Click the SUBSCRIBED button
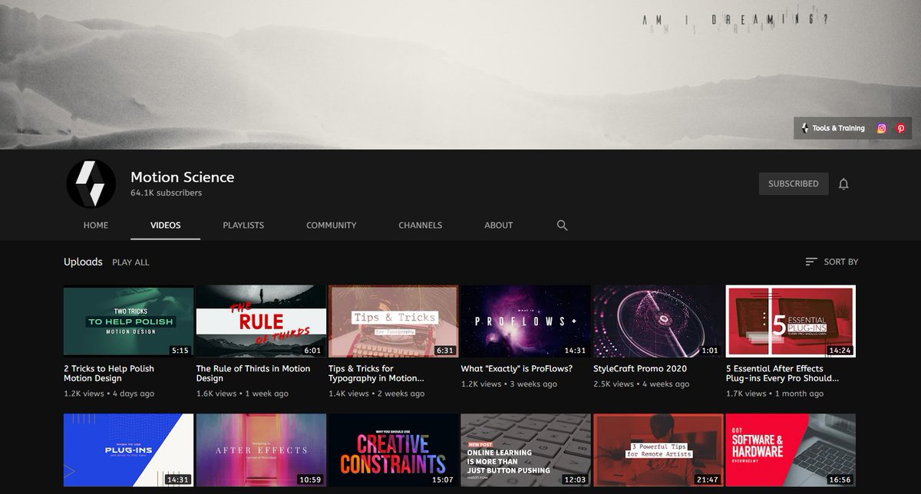Viewport: 921px width, 494px height. (x=794, y=184)
